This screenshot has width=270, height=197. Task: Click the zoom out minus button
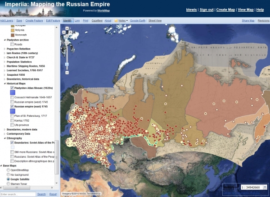point(67,73)
